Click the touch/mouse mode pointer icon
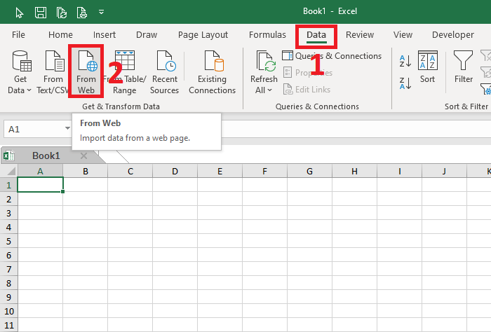Screen dimensions: 491x332 (x=20, y=13)
